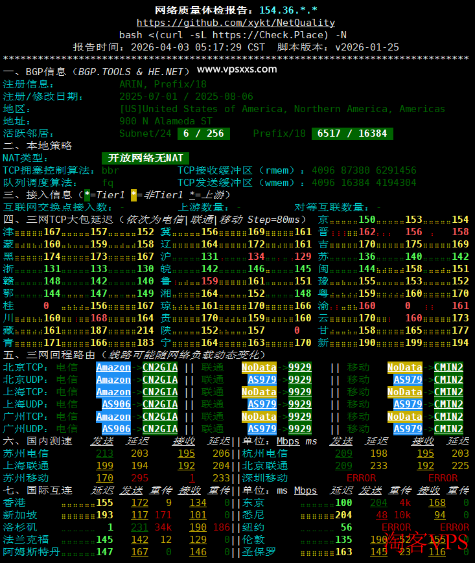Click the report IP 154.36.*.* in title
This screenshot has height=563, width=475.
pyautogui.click(x=288, y=10)
